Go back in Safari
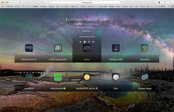This screenshot has height=112, width=174. tap(11, 2)
